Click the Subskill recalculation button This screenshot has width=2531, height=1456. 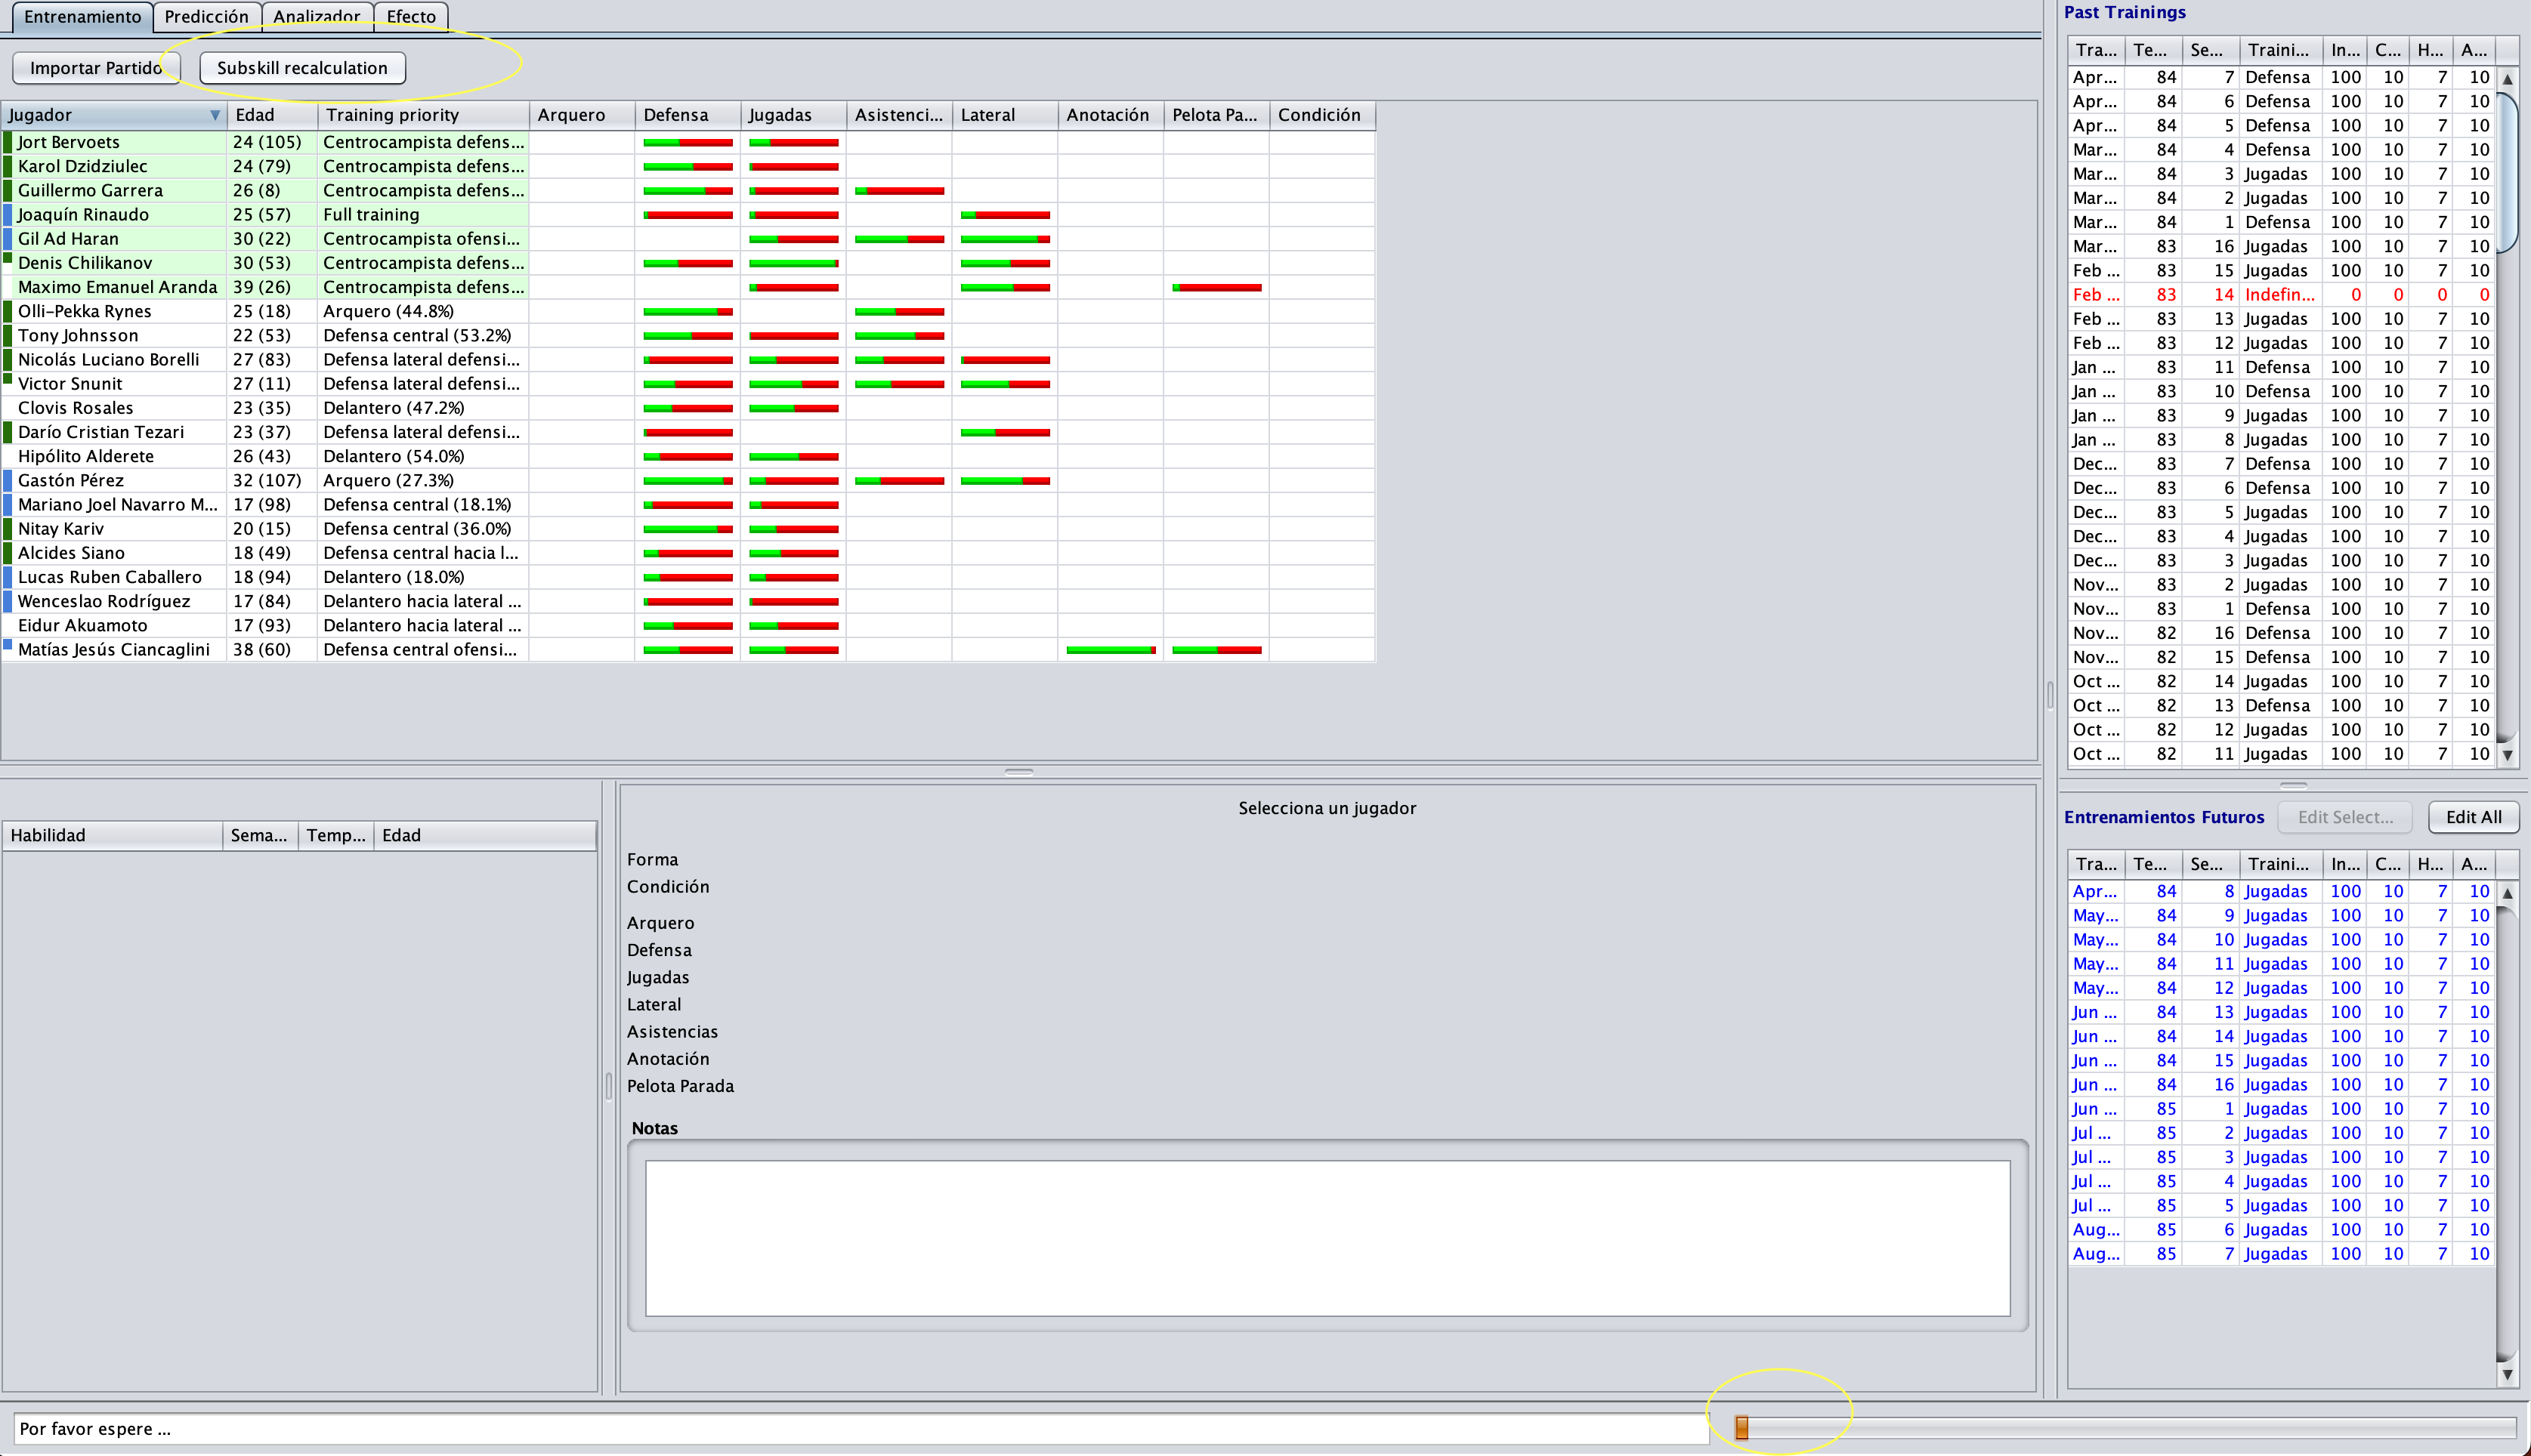point(302,68)
